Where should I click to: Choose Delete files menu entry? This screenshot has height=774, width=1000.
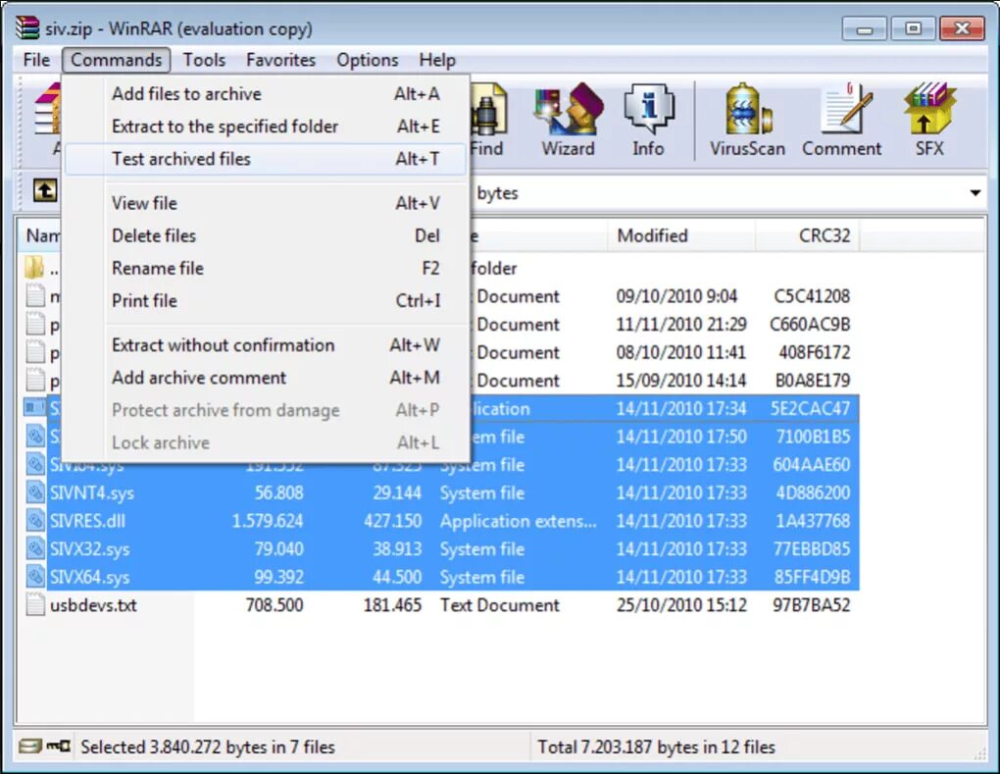click(x=266, y=235)
